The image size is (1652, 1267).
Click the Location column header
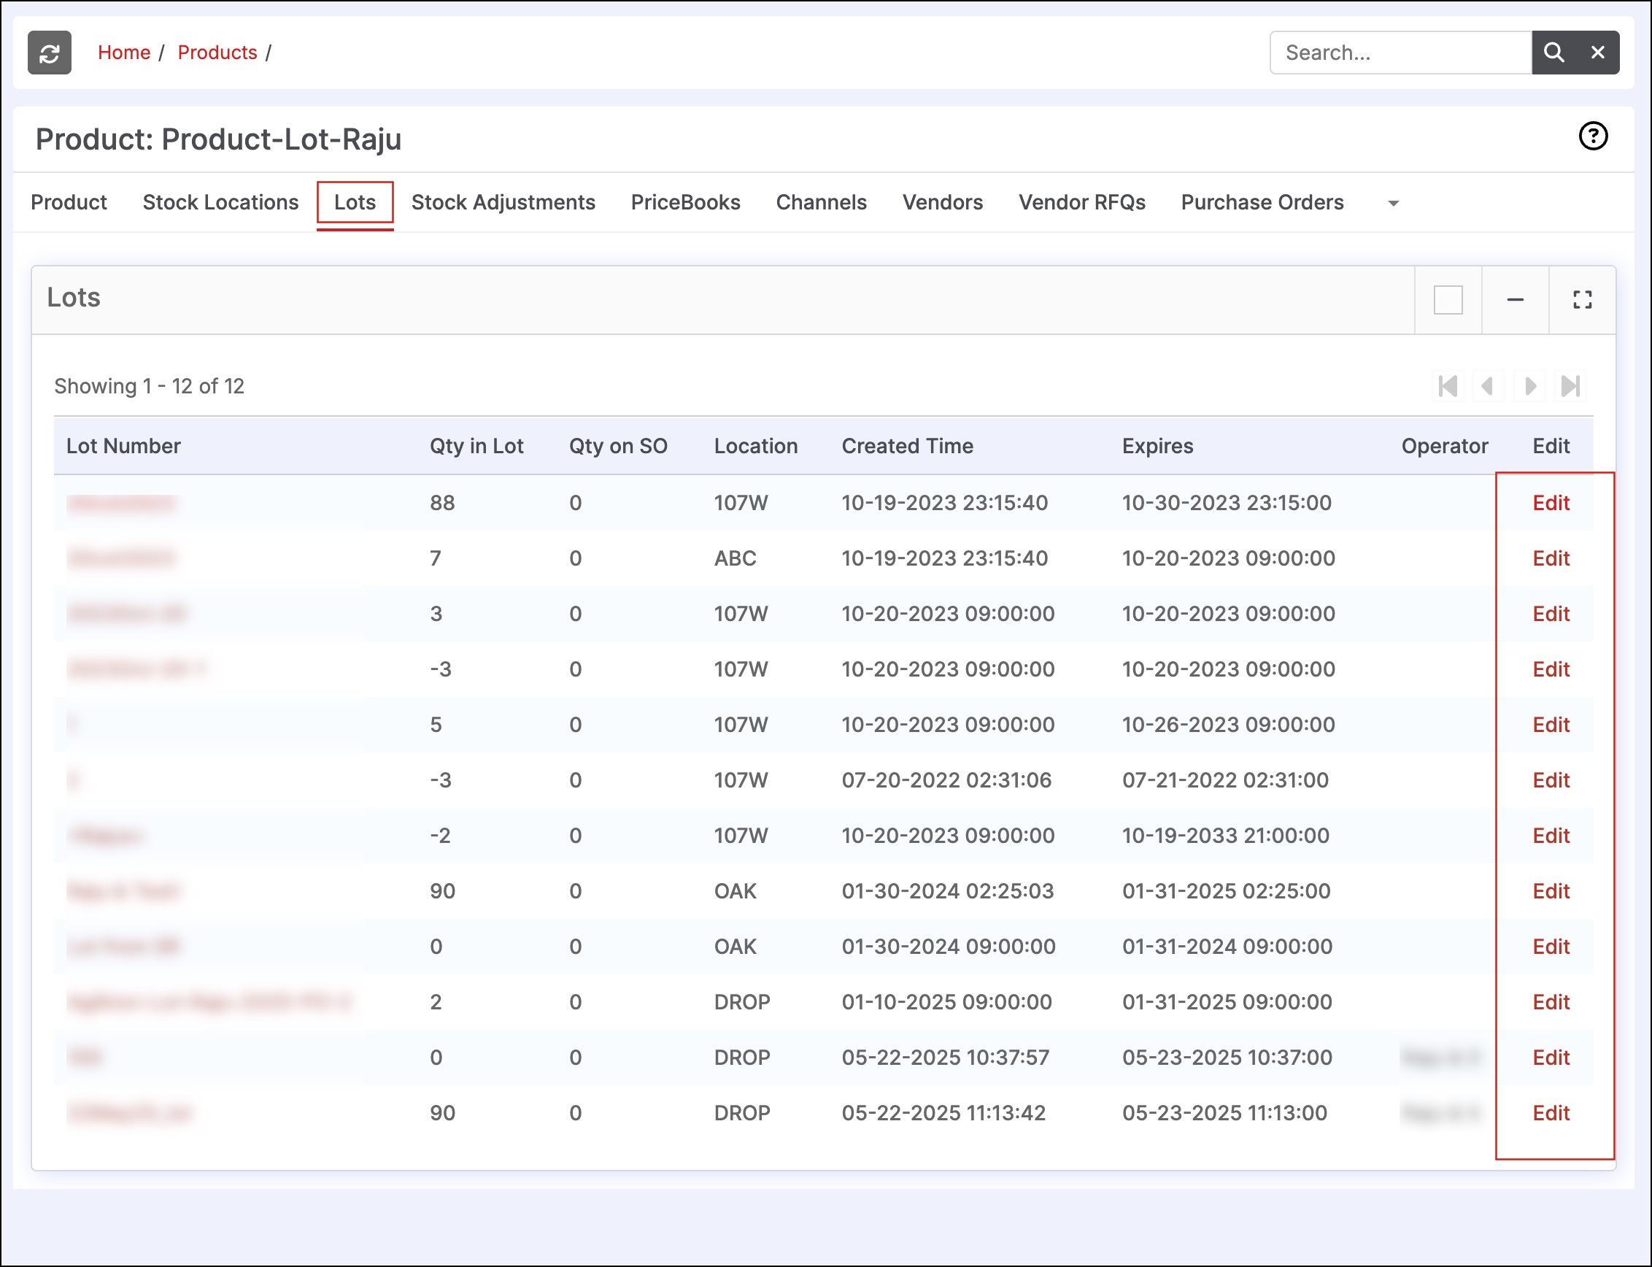tap(755, 446)
